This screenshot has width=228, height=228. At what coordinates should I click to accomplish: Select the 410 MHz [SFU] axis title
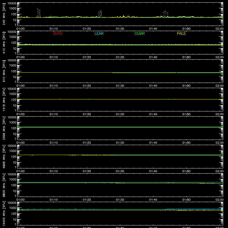[x=4, y=42]
